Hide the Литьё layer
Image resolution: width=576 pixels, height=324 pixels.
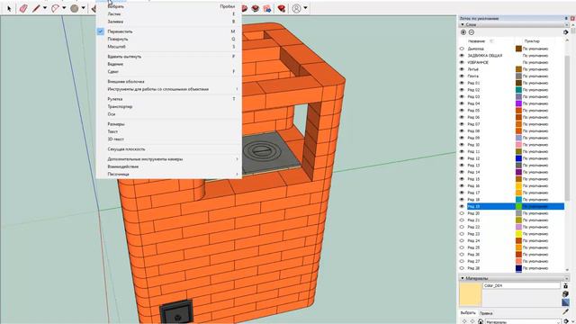point(462,69)
